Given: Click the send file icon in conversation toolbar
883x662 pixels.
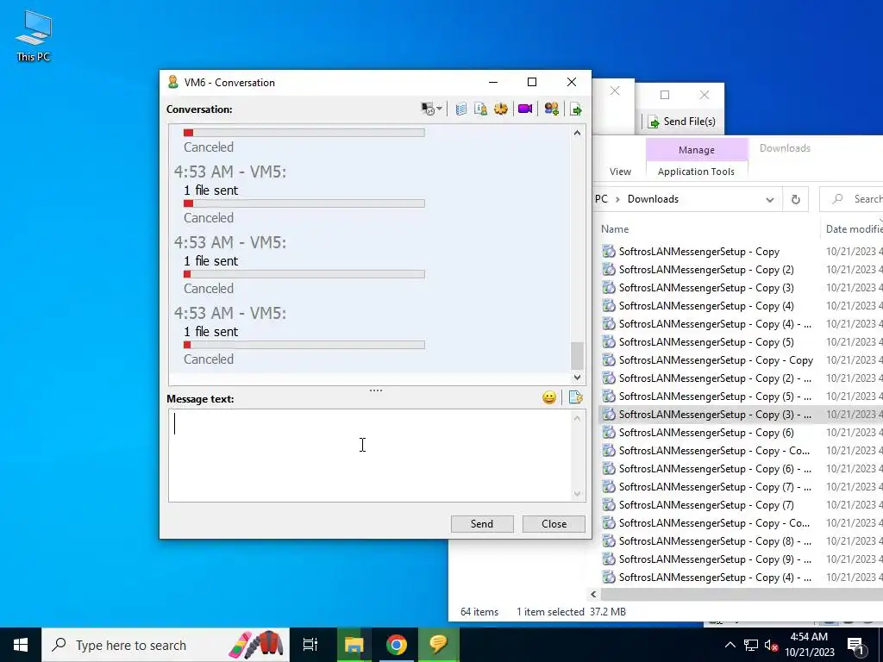Looking at the screenshot, I should point(575,109).
